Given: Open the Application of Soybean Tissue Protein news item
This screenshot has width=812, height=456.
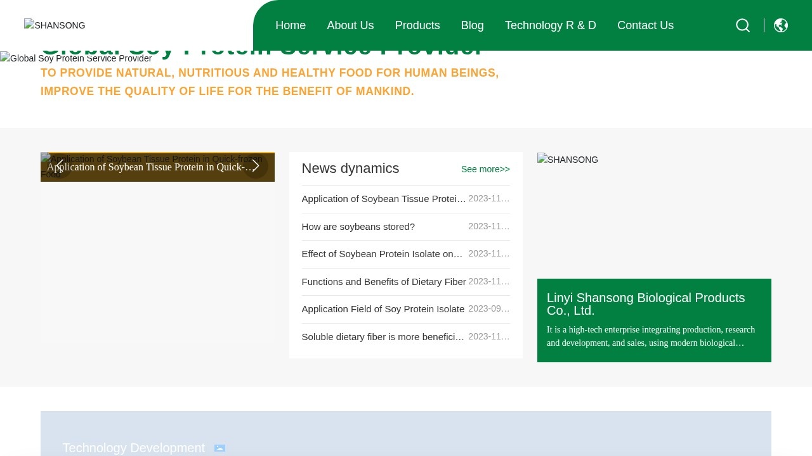Looking at the screenshot, I should [384, 199].
